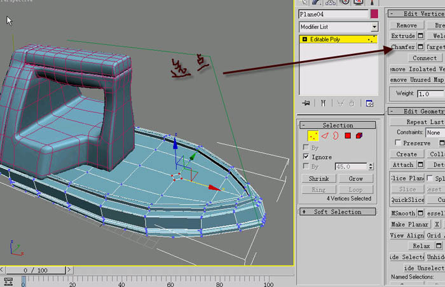Viewport: 445px width, 287px height.
Task: Click blue Z-axis arrow of move gizmo
Action: (x=175, y=143)
